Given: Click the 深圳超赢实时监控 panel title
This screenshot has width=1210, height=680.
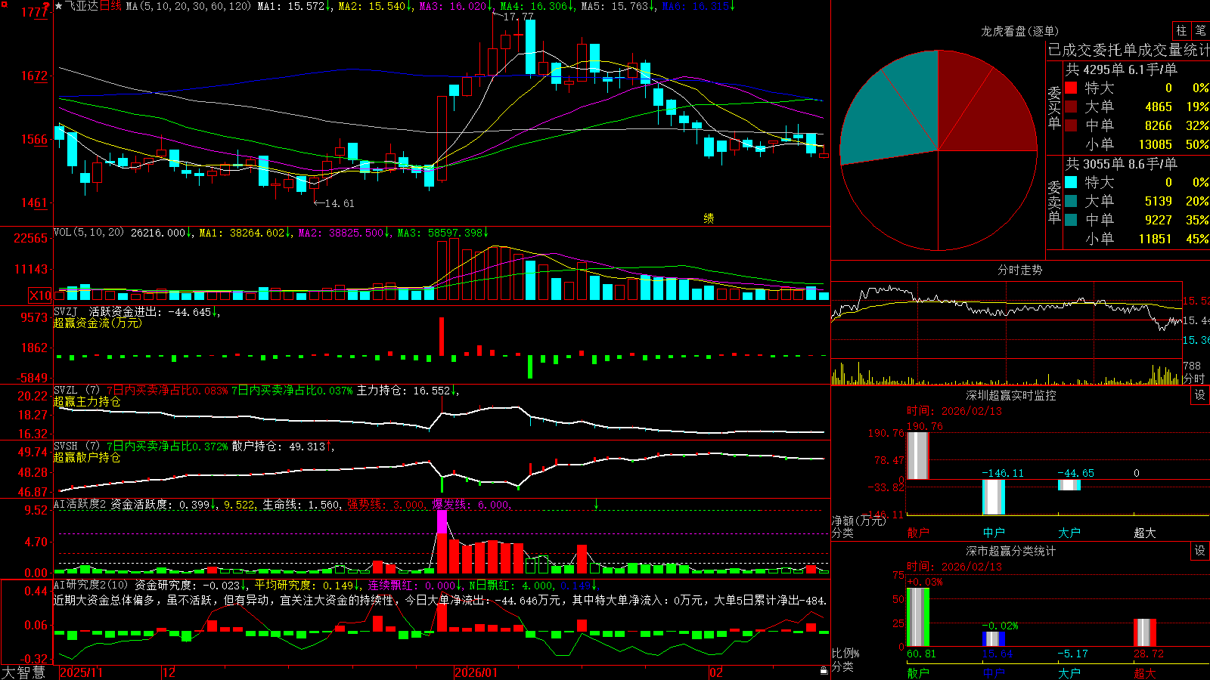Looking at the screenshot, I should 1010,395.
